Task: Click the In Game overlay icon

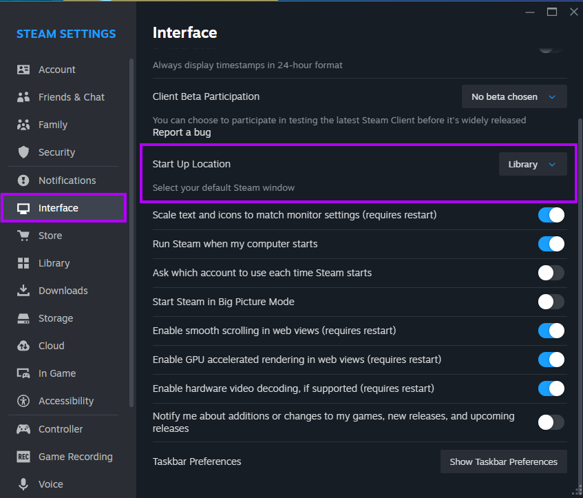Action: point(23,373)
